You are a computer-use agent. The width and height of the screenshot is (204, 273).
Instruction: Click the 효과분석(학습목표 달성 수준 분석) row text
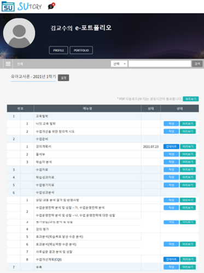pos(60,237)
